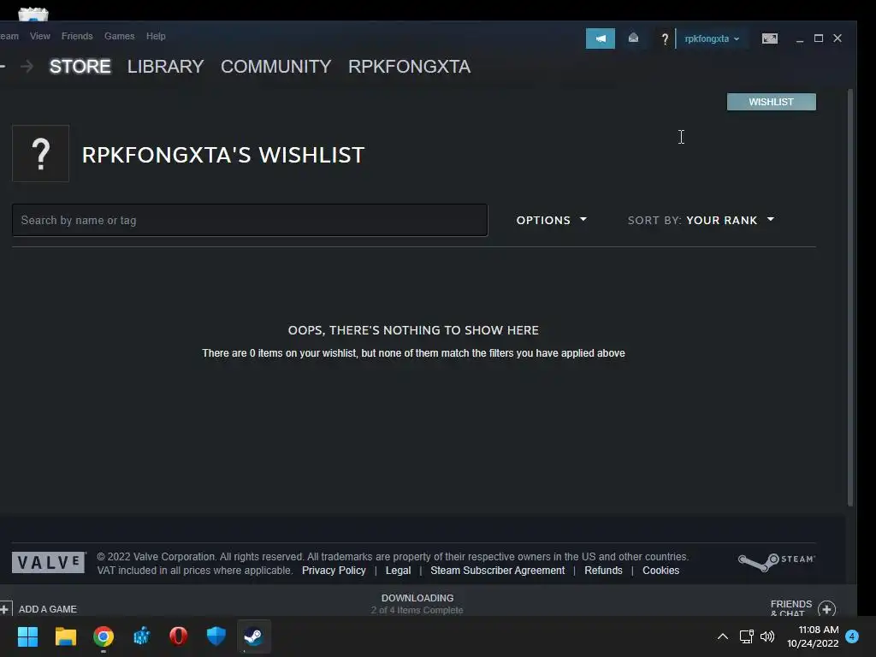The height and width of the screenshot is (657, 876).
Task: Open the blue shield app in taskbar
Action: point(216,636)
